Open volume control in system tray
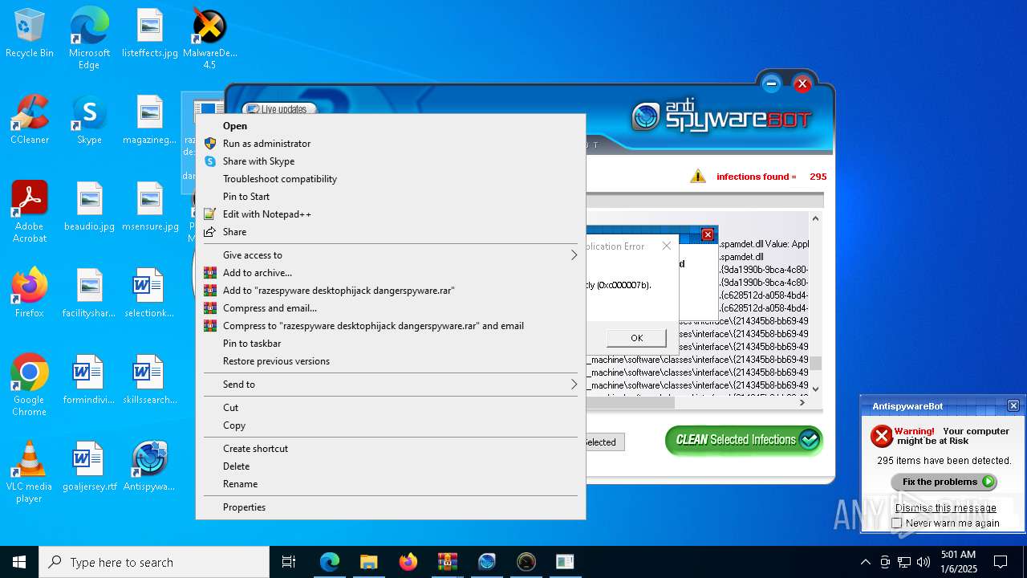The width and height of the screenshot is (1027, 578). (923, 562)
